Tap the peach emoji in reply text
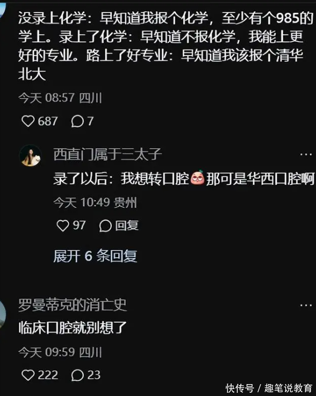316x396 pixels. (x=198, y=178)
